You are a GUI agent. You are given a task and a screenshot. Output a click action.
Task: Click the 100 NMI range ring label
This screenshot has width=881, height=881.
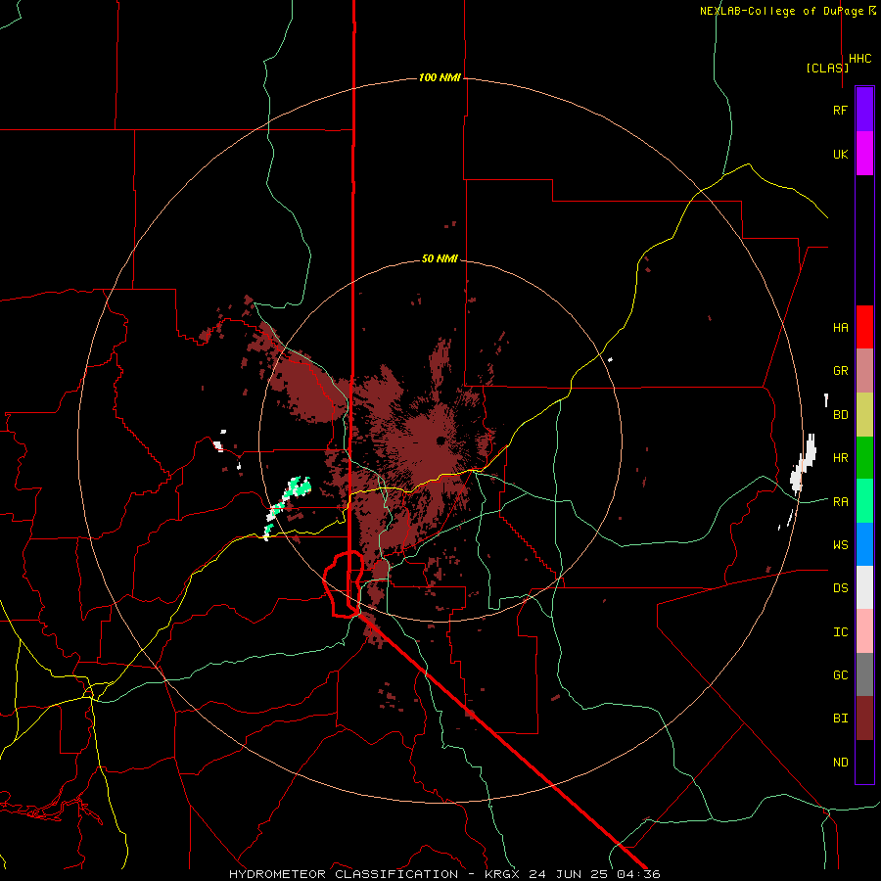point(440,77)
